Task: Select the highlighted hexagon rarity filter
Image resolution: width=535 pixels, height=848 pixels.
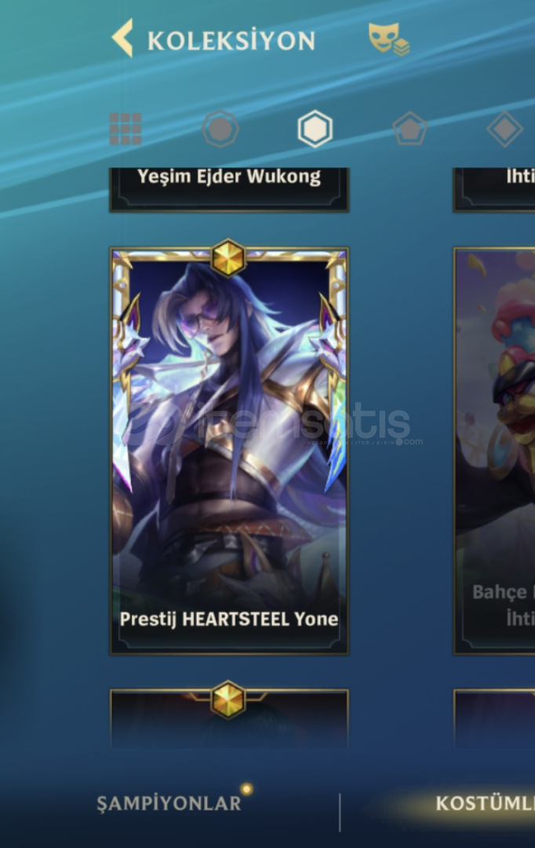Action: 315,129
